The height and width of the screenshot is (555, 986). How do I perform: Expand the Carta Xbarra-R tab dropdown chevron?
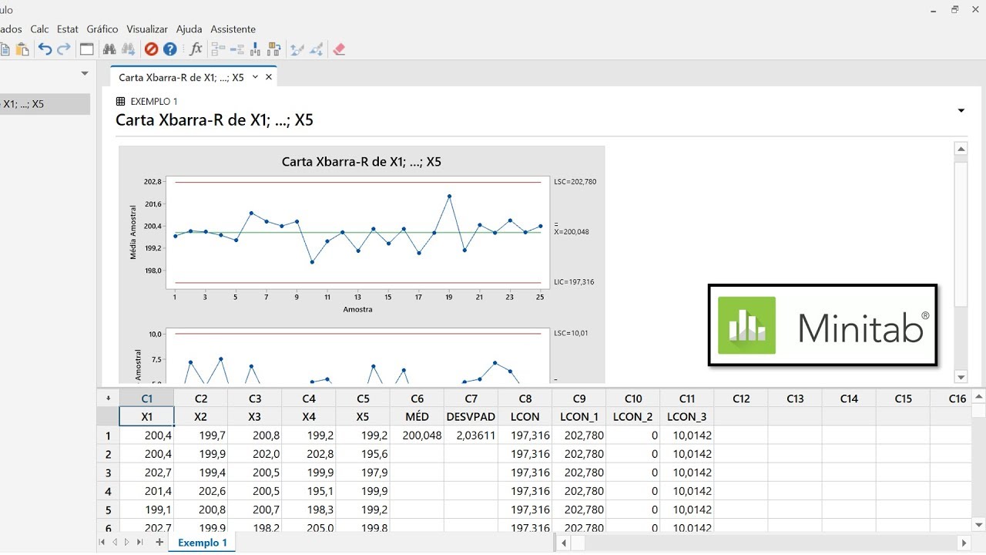pyautogui.click(x=255, y=77)
